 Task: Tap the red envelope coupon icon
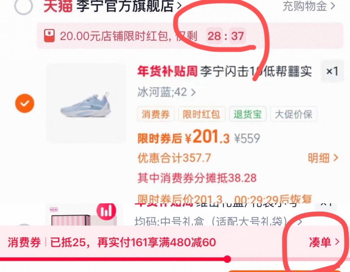click(49, 36)
